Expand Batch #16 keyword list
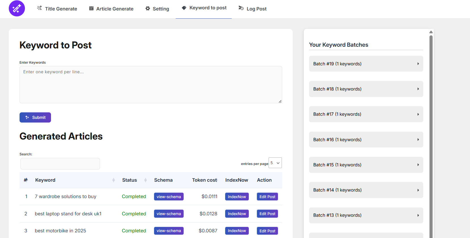The height and width of the screenshot is (238, 470). pyautogui.click(x=366, y=140)
